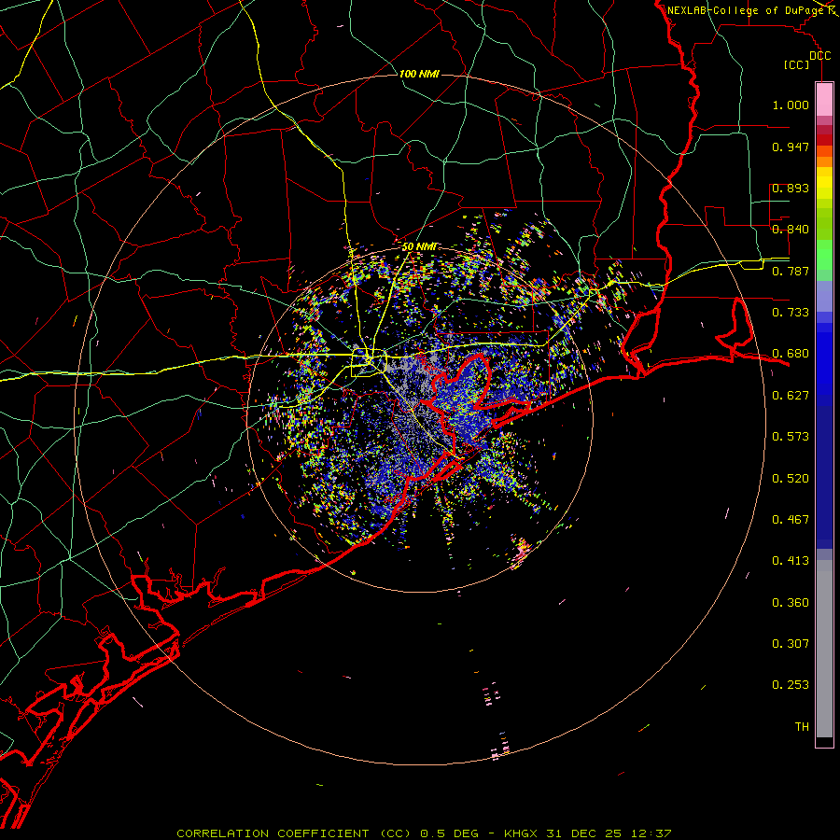This screenshot has height=840, width=840.
Task: Select the 0.307 color scale label
Action: click(791, 644)
